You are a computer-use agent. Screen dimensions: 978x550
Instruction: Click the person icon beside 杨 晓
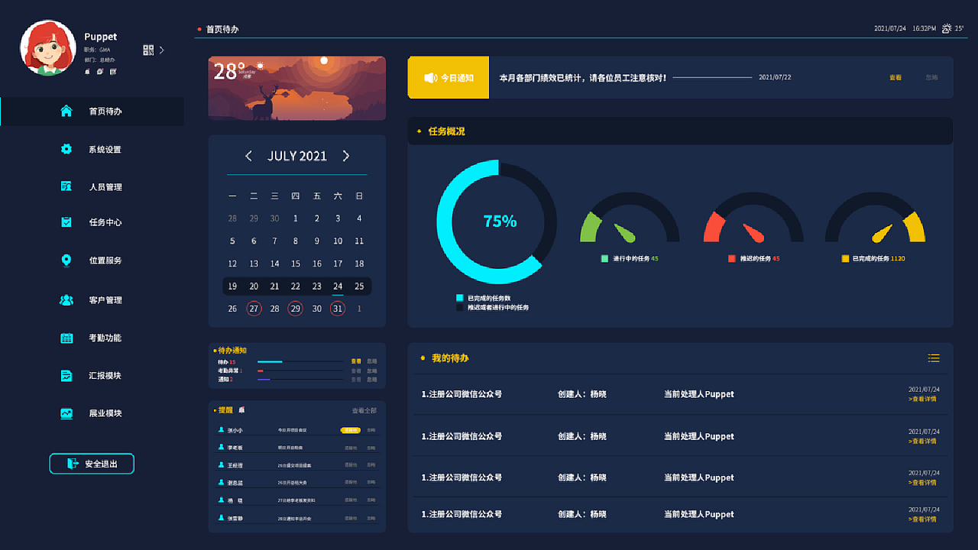pyautogui.click(x=221, y=500)
